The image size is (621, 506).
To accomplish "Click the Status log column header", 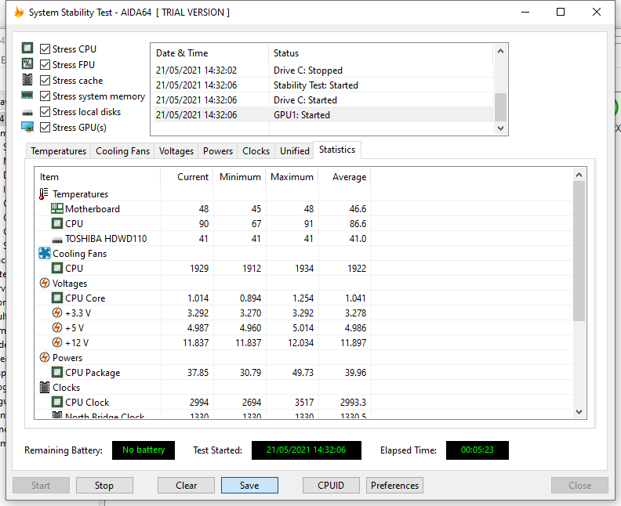I will coord(381,53).
